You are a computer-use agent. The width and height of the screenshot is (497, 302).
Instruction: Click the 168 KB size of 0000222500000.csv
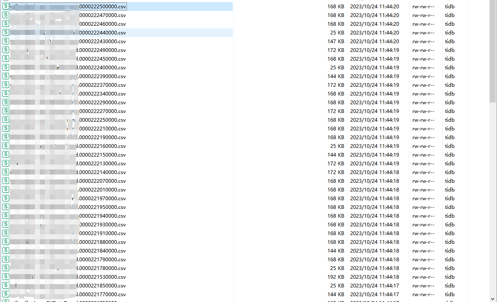pyautogui.click(x=336, y=6)
